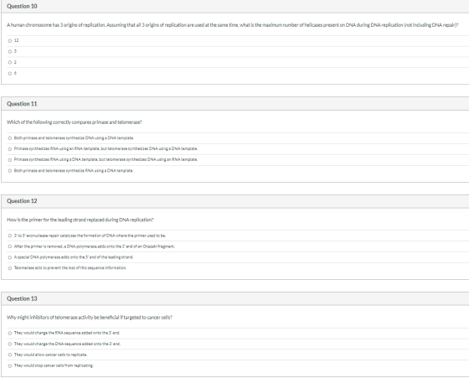Select 'Both primase and telomerase synthesize DNA' option
469x378 pixels.
[x=10, y=138]
